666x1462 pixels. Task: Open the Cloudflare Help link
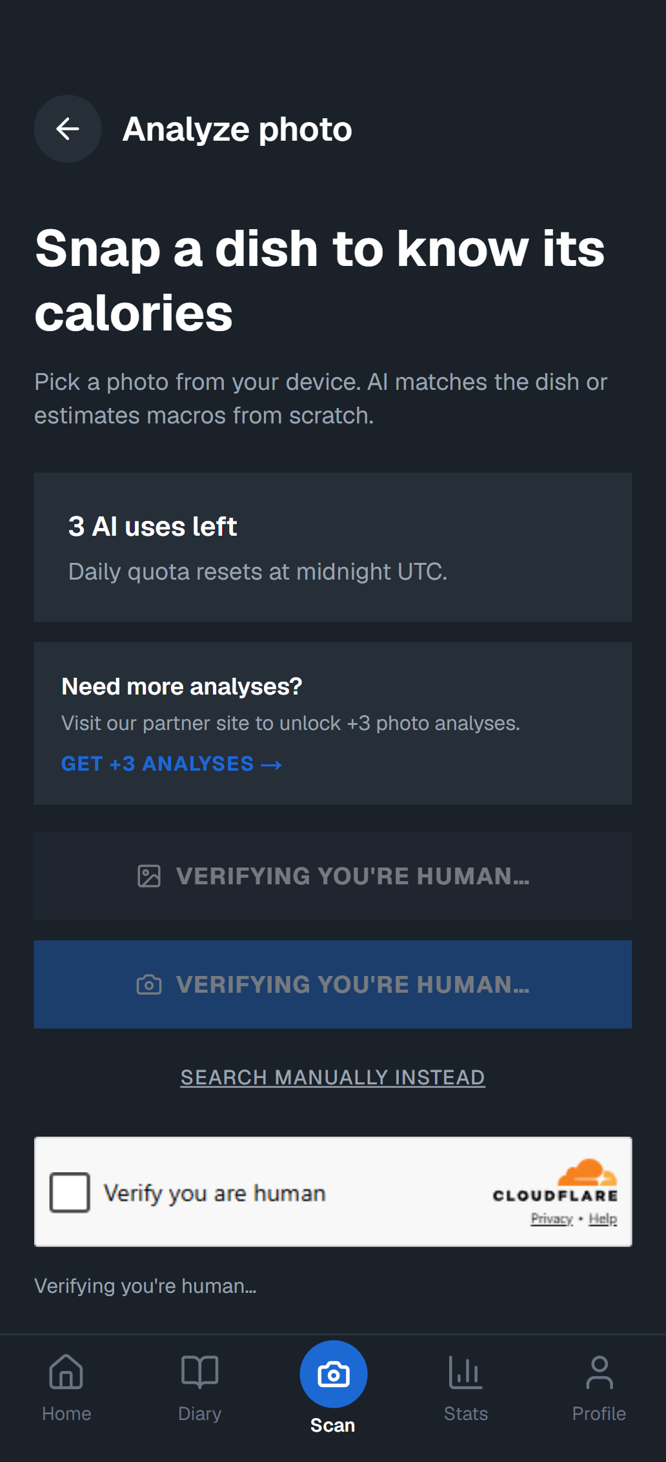[603, 1219]
